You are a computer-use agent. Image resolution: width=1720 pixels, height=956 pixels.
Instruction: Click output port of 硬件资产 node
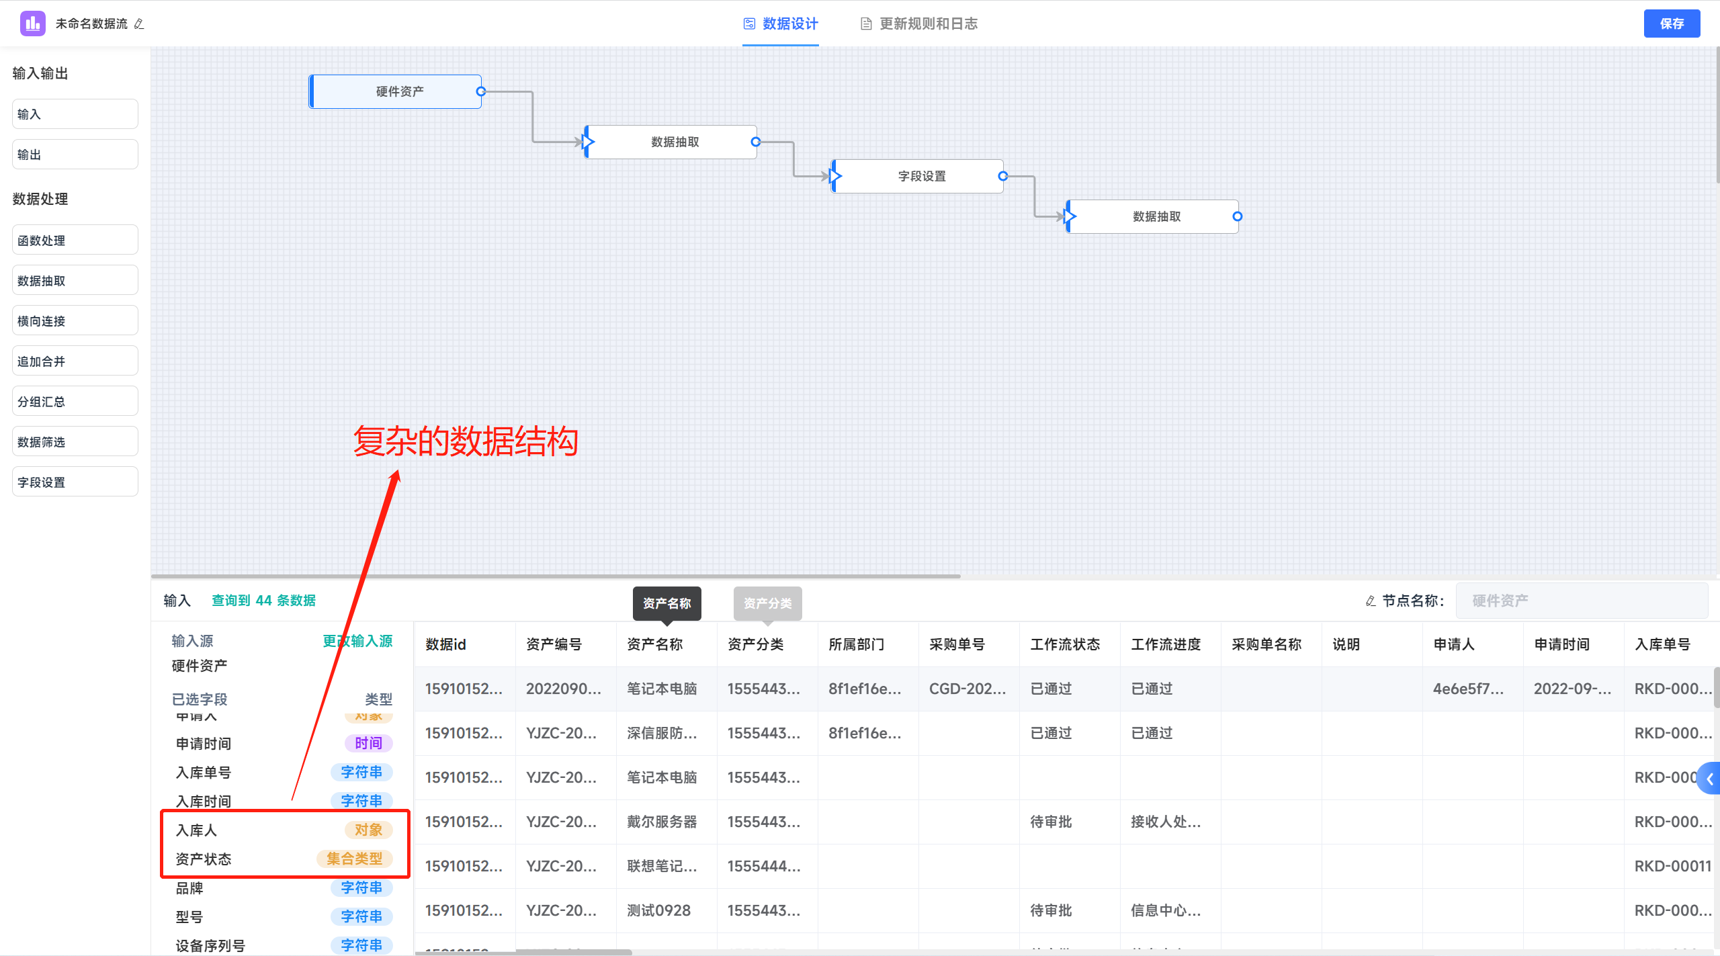pos(481,91)
